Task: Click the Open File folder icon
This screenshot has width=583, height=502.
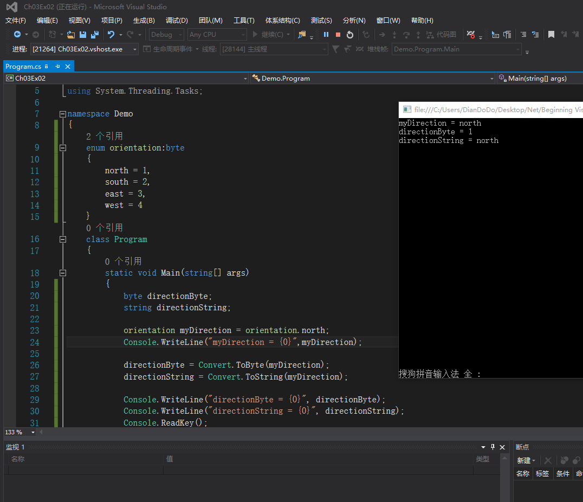Action: 70,35
